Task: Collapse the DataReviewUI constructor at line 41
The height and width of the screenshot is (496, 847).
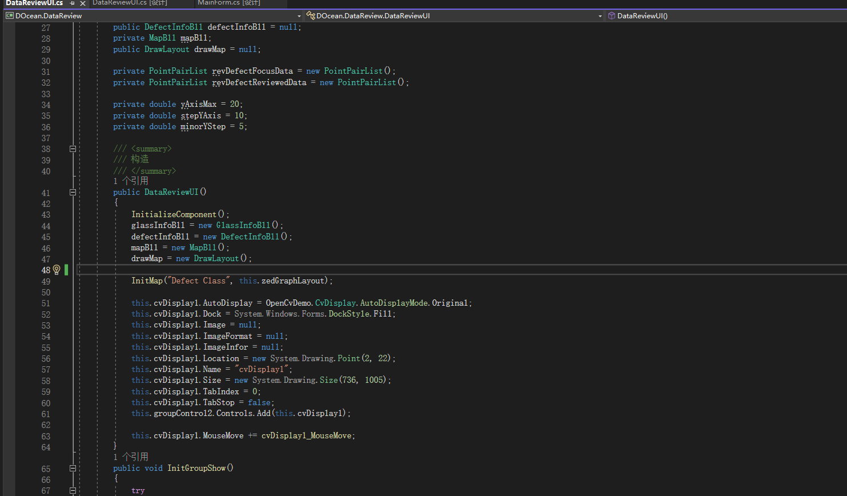Action: coord(73,193)
